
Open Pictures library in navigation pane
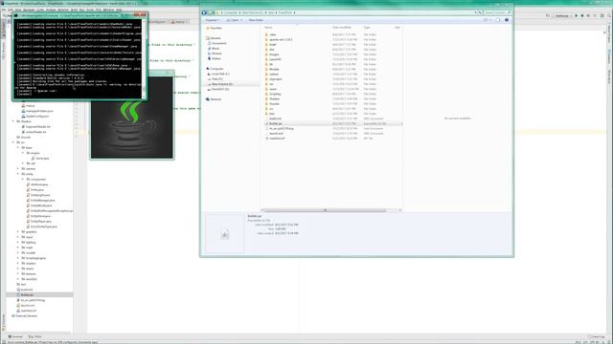click(x=216, y=54)
